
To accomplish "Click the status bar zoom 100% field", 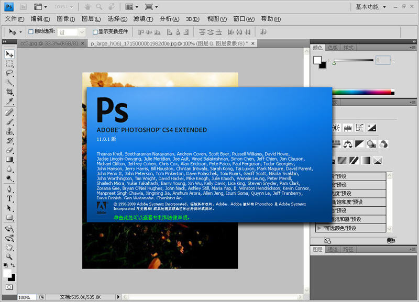I will coord(27,297).
